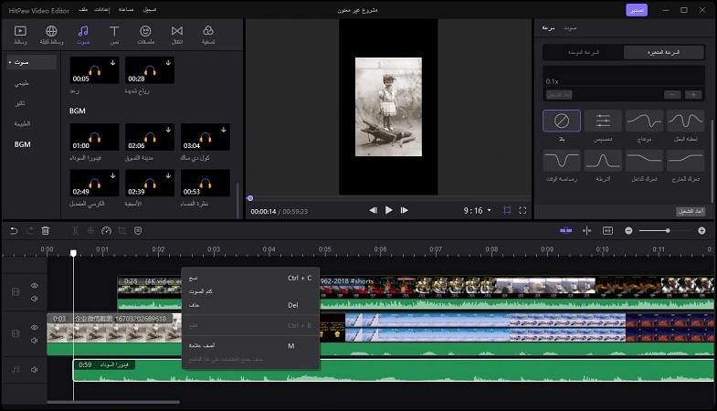Mute the top video track's speaker

point(35,299)
